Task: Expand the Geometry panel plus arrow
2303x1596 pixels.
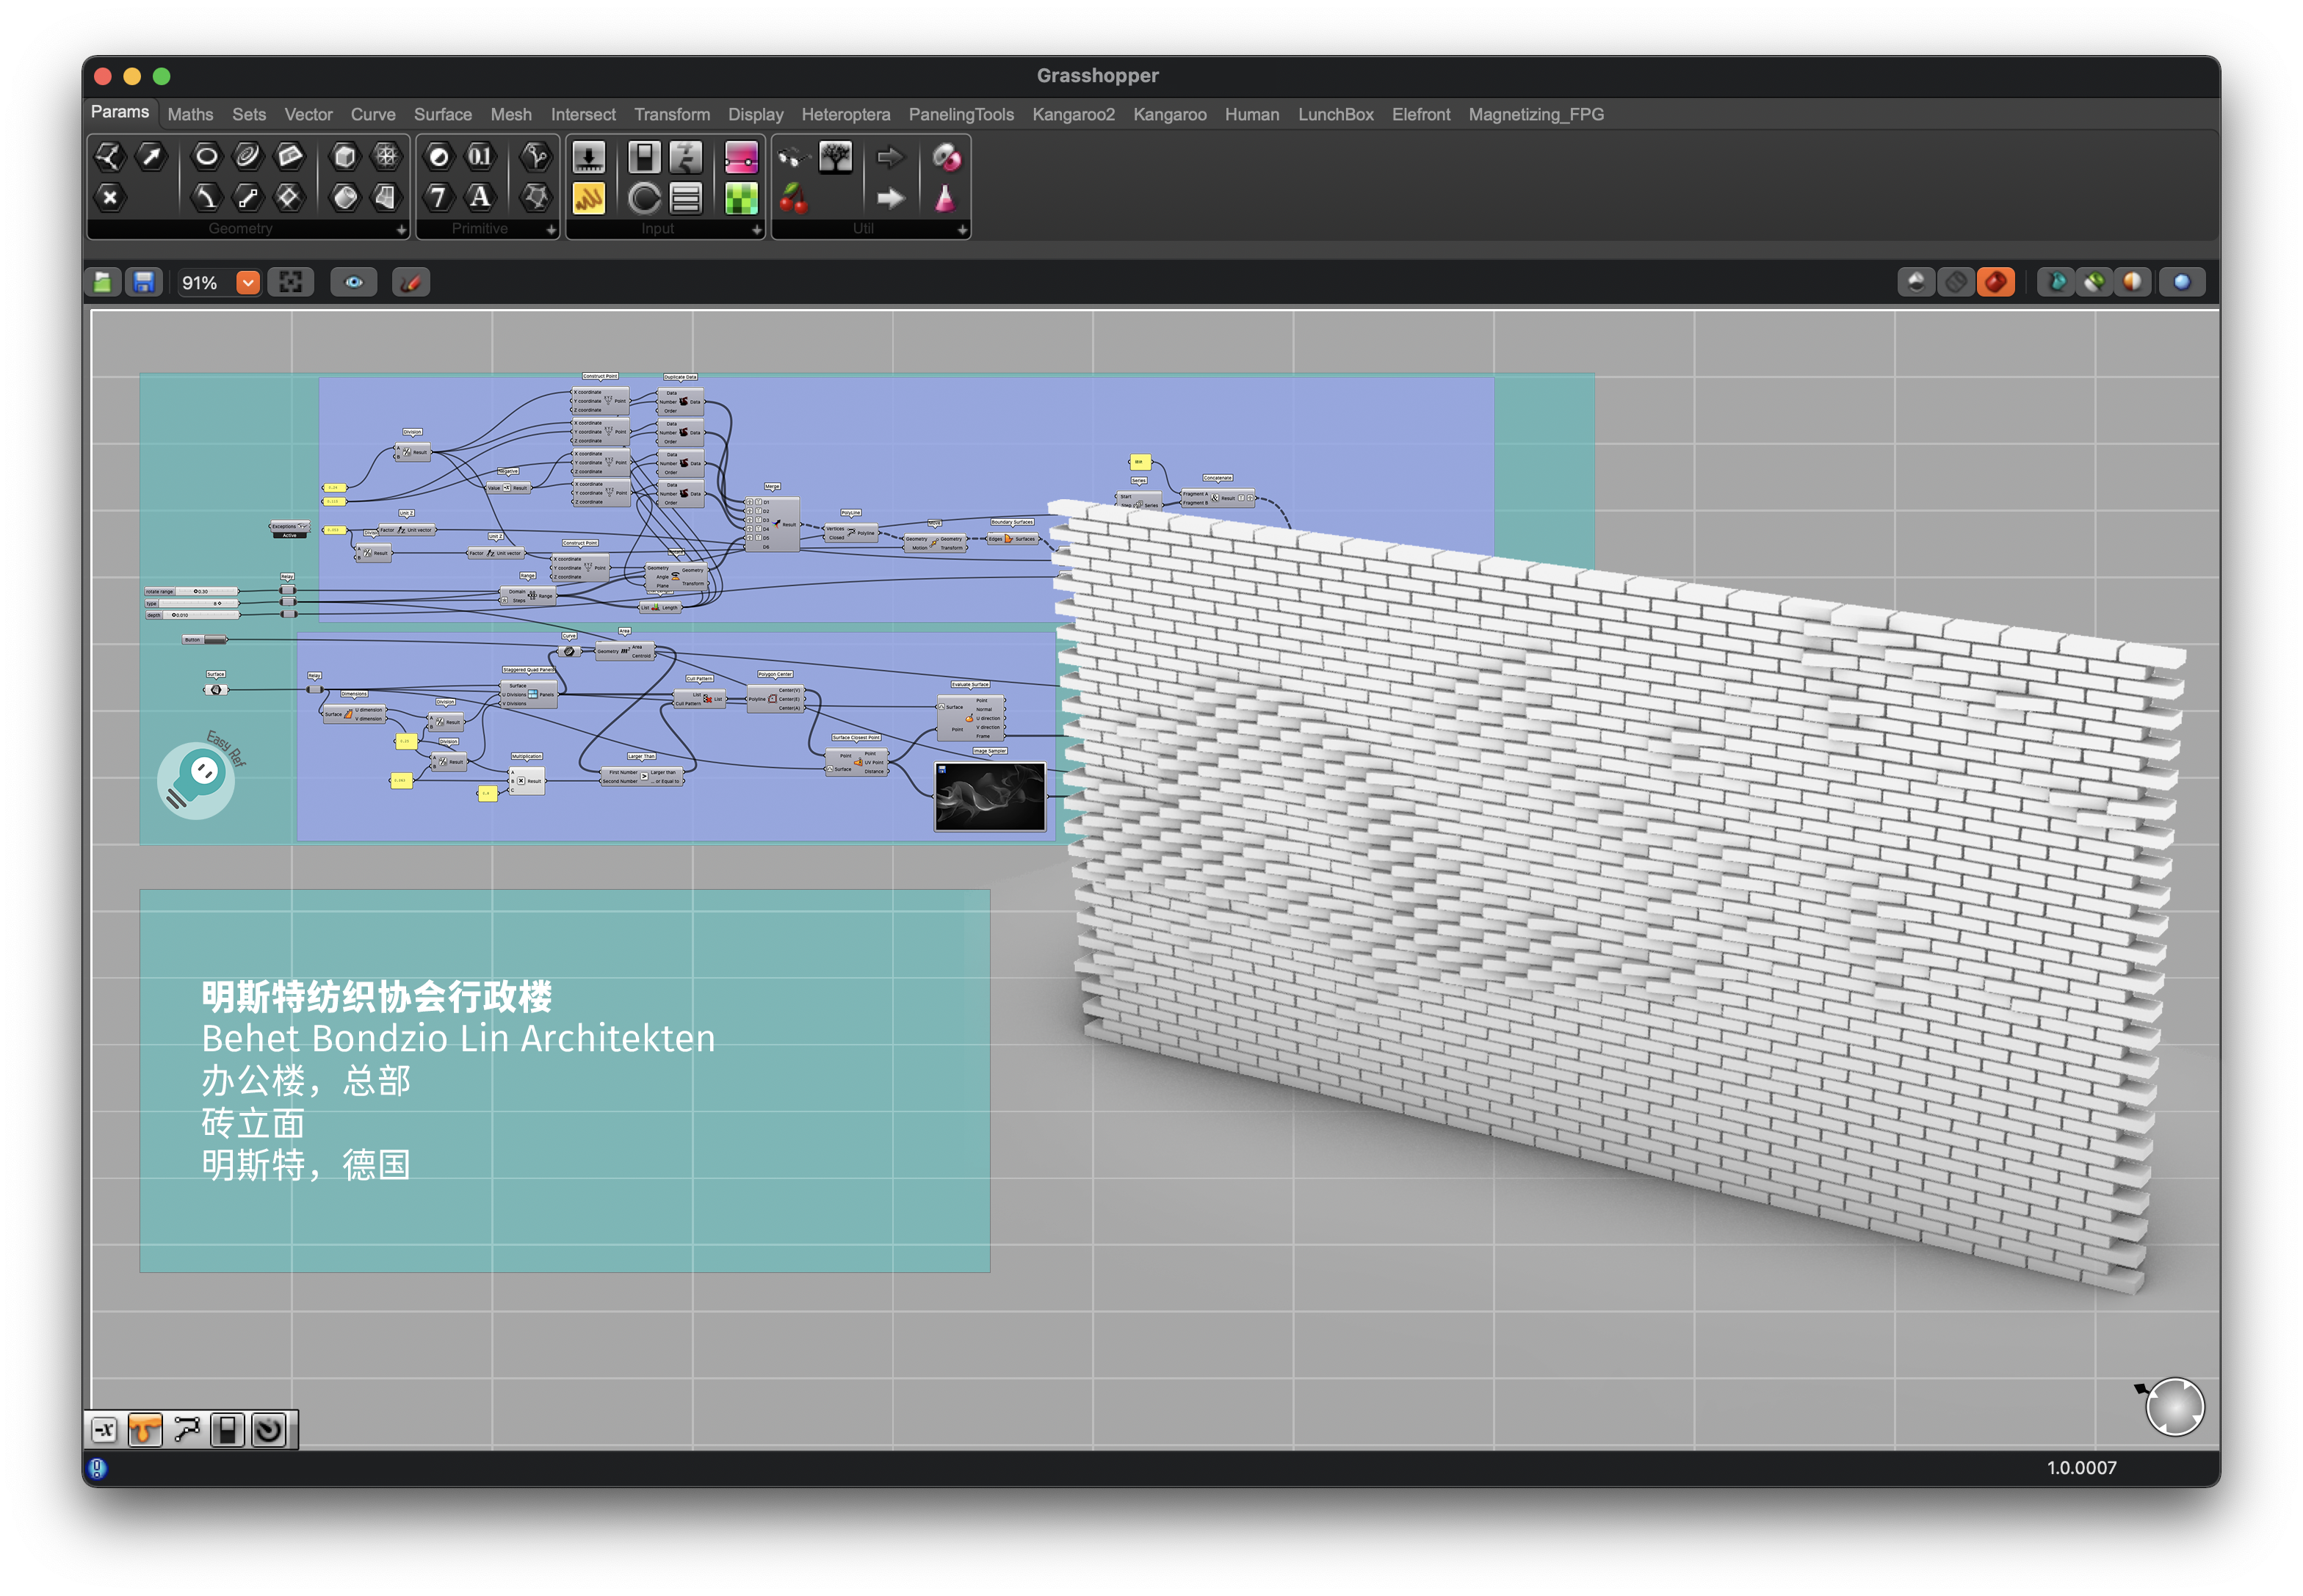Action: pyautogui.click(x=401, y=230)
